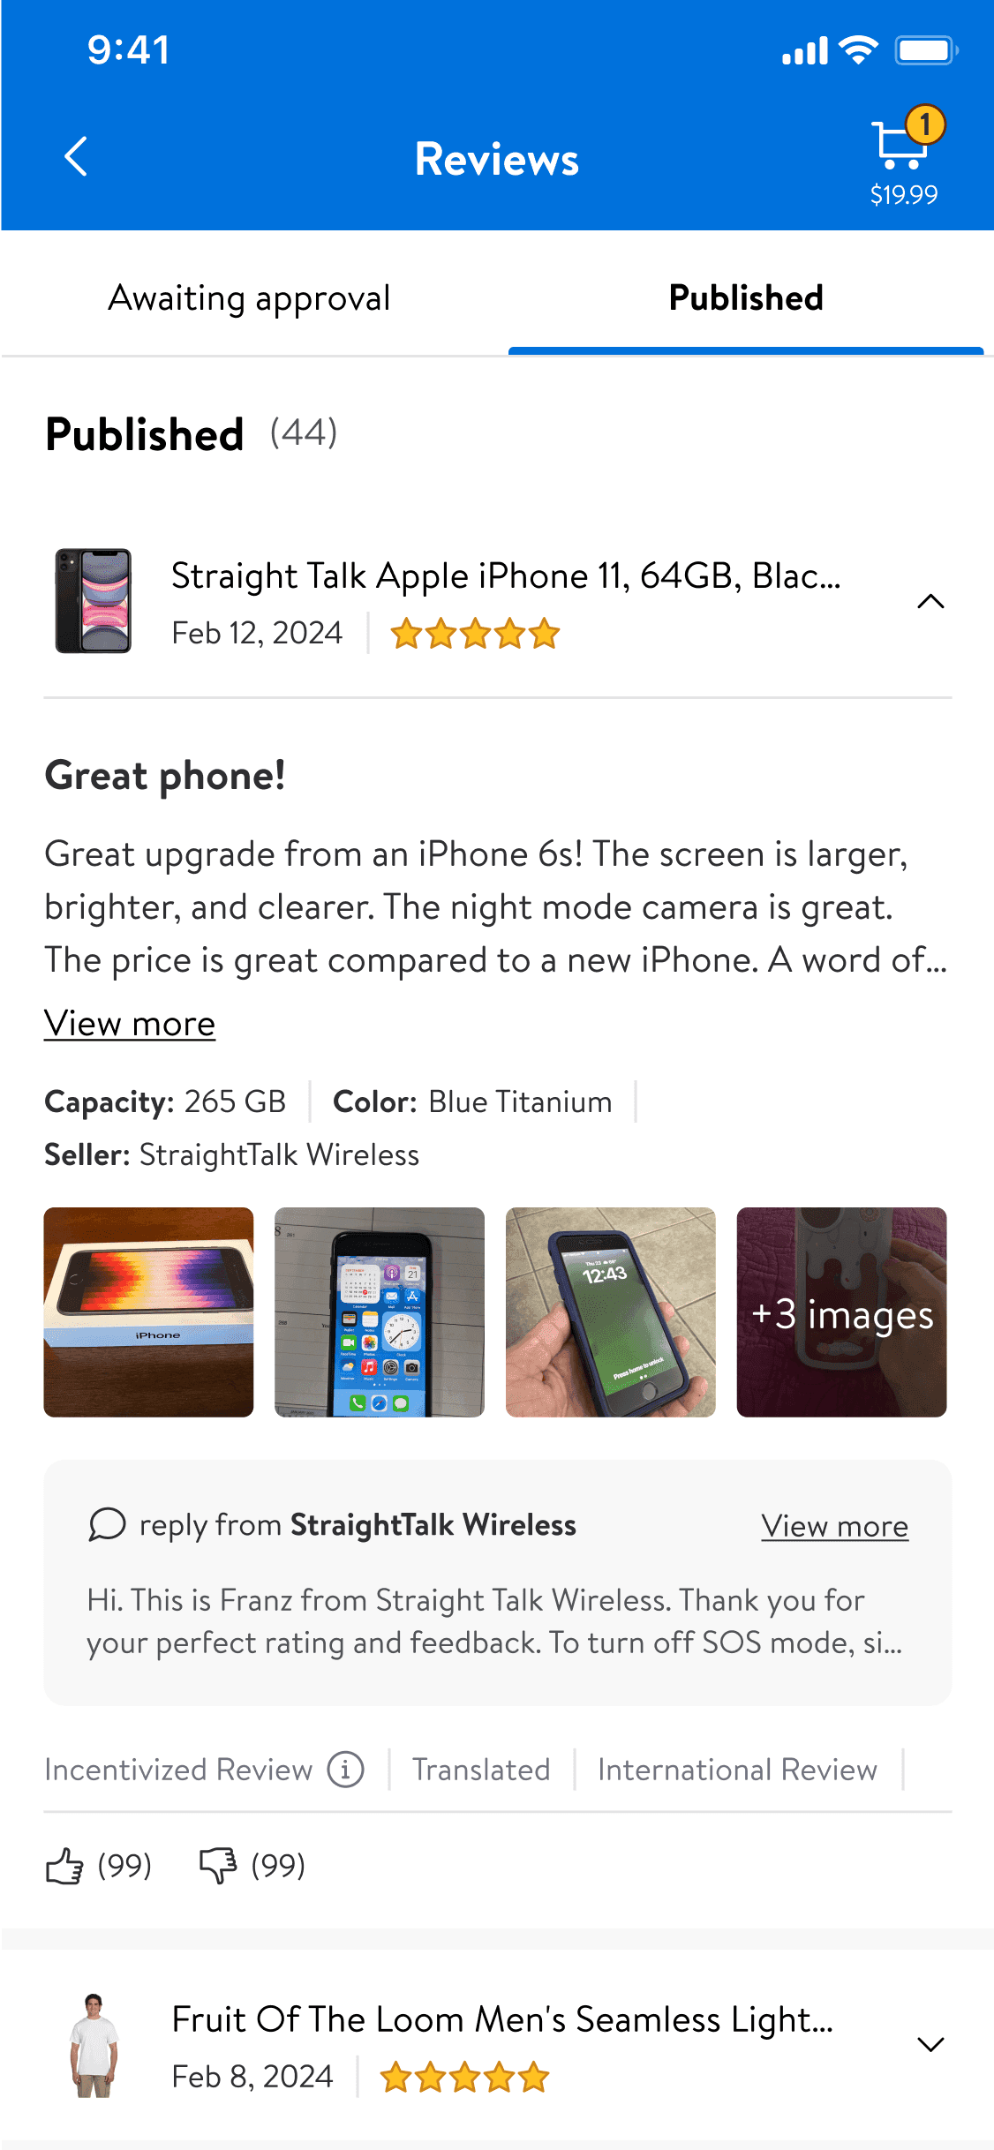Open the phone-in-hand lock screen photo
The image size is (994, 2150).
[x=610, y=1312]
